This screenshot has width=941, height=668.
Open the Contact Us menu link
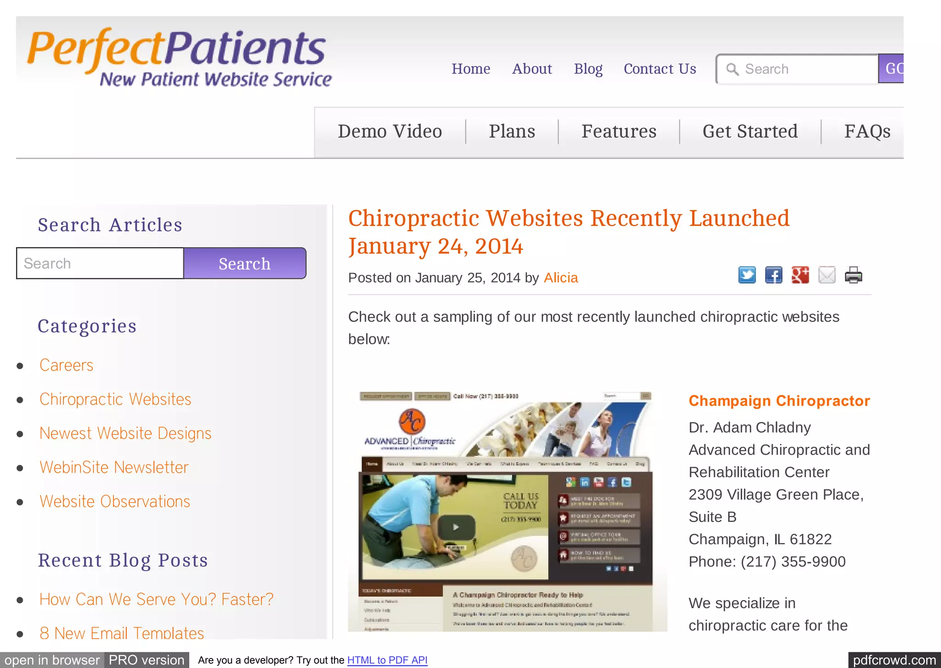(660, 69)
